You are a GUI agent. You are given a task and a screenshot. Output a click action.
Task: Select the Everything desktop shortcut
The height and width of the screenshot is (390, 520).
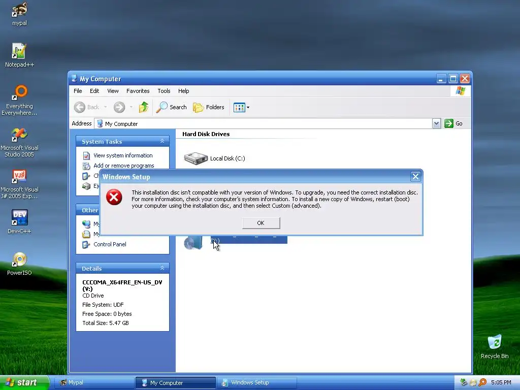[x=19, y=100]
